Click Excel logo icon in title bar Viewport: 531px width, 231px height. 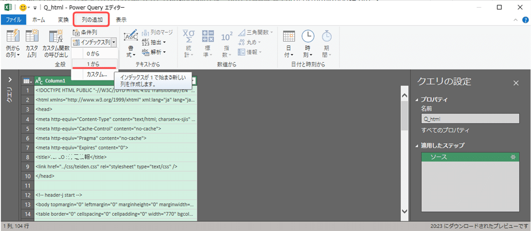coord(7,7)
